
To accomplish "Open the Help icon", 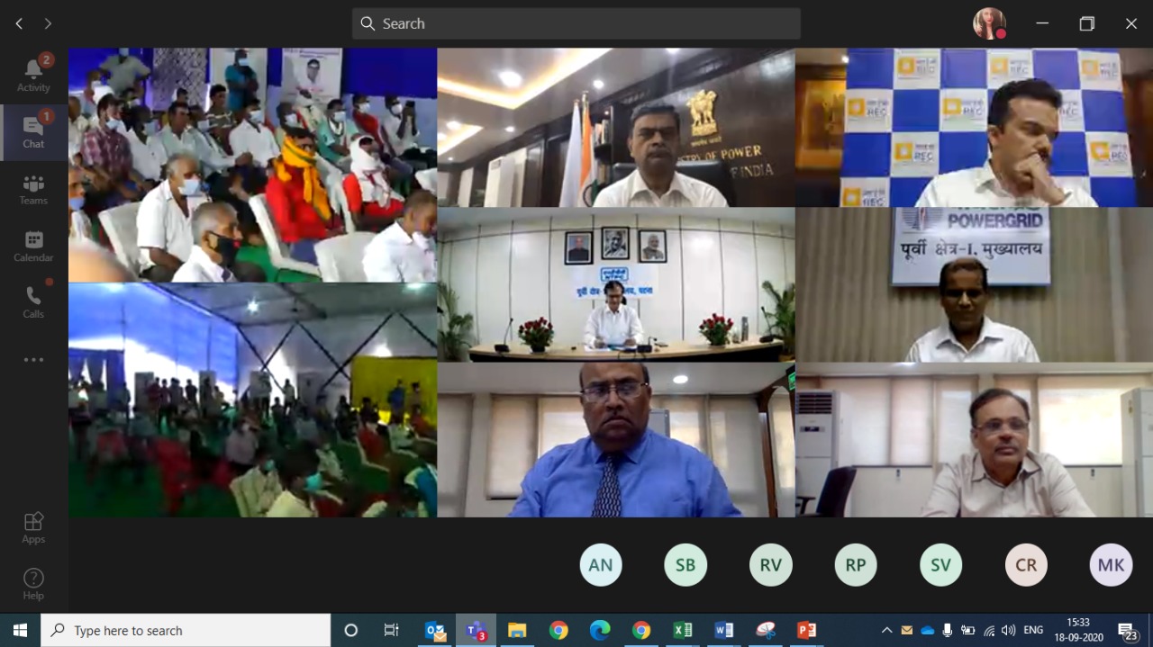I will tap(33, 584).
